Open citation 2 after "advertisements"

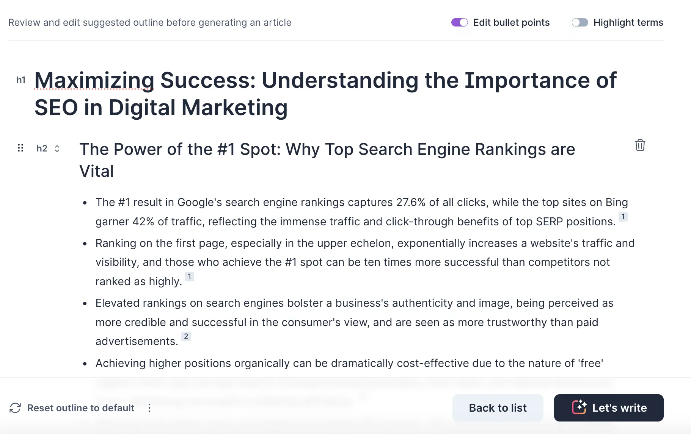[186, 337]
